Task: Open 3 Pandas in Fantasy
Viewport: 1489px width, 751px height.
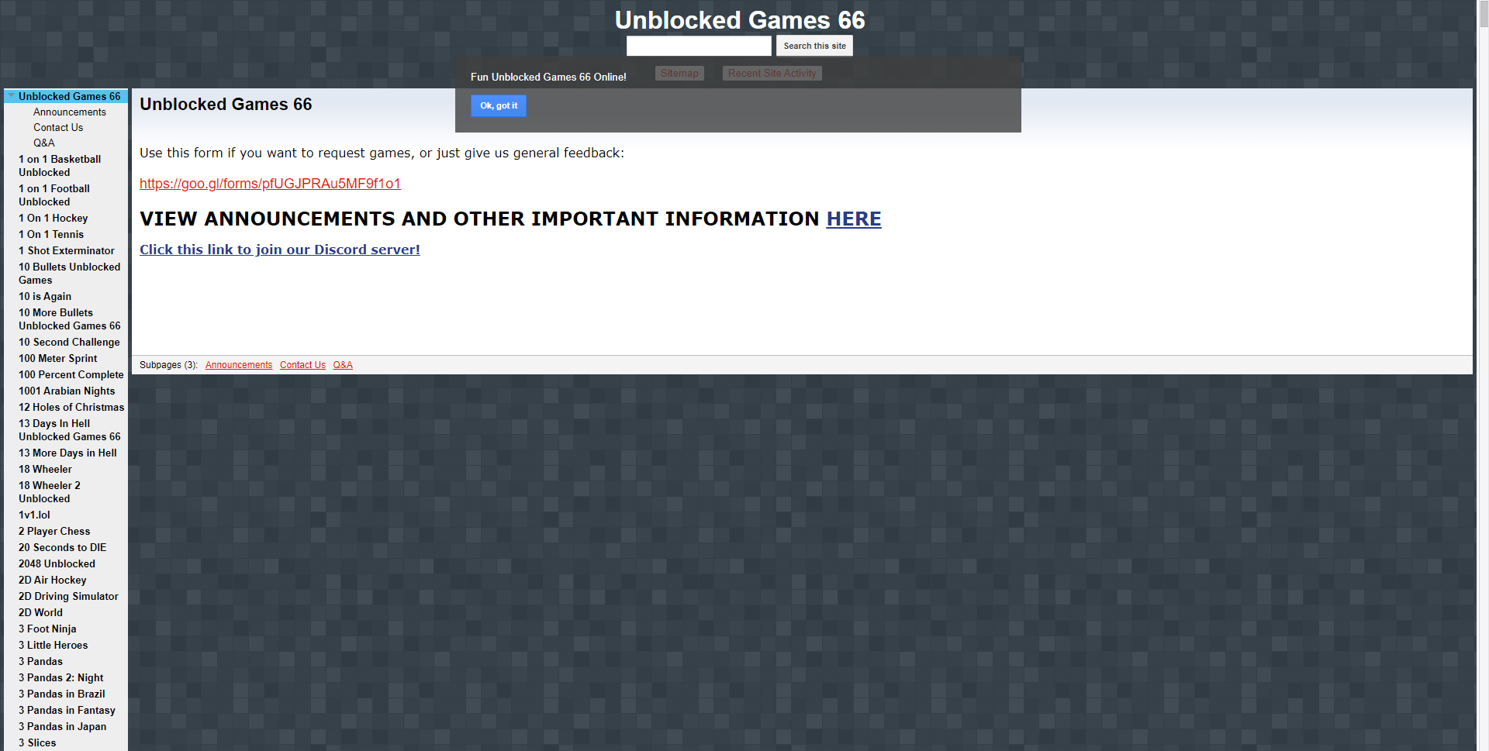Action: tap(67, 711)
